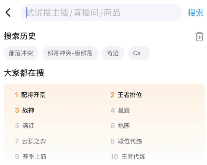Select history tag 部落冲突
This screenshot has width=207, height=165.
click(x=21, y=53)
